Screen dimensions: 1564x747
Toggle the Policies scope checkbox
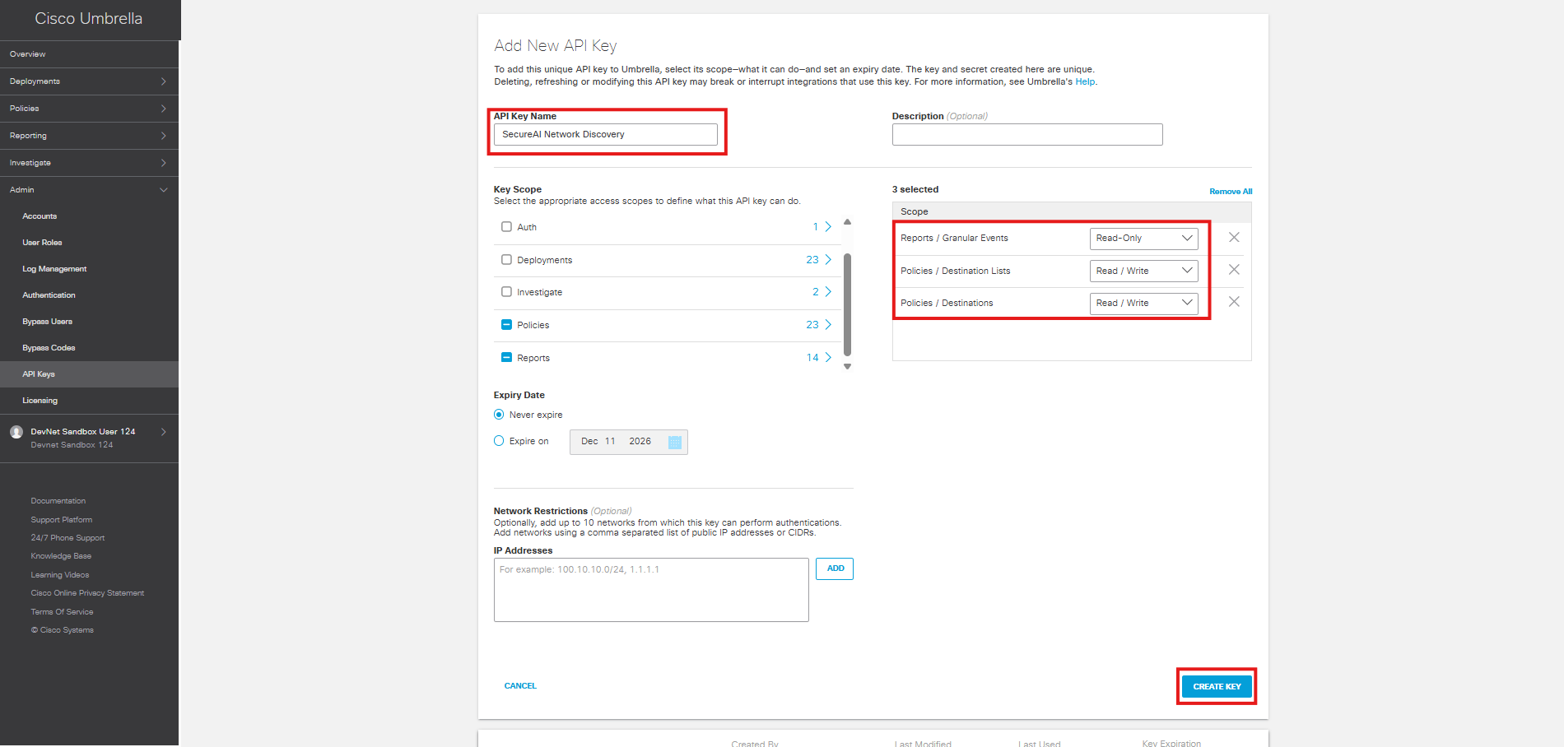pyautogui.click(x=506, y=325)
